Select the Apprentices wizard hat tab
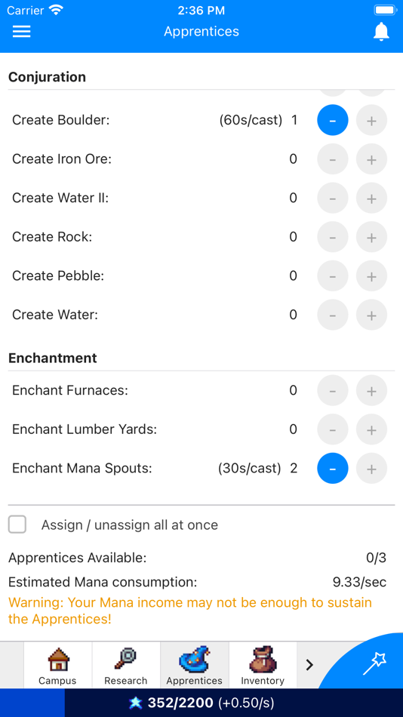The image size is (403, 717). click(195, 665)
